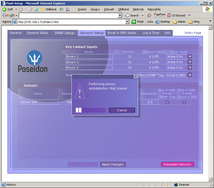The height and width of the screenshot is (188, 214).
Task: Click the Google news toolbar icon
Action: [149, 15]
